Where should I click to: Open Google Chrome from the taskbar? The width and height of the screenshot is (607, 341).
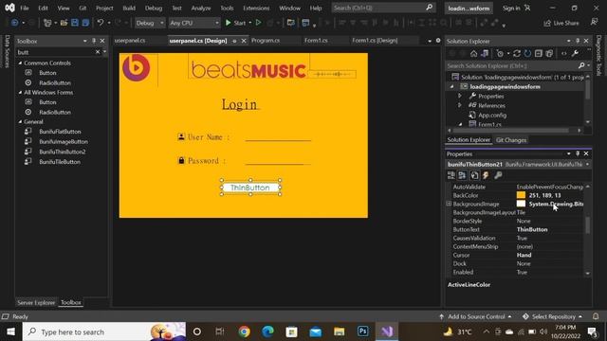pyautogui.click(x=245, y=332)
